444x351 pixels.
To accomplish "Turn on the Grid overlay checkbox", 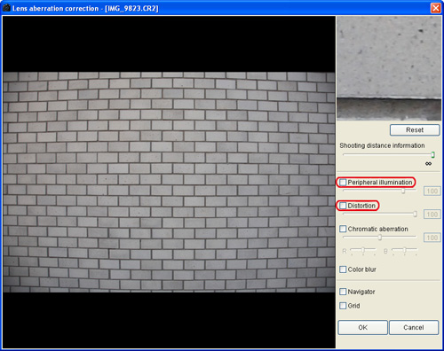I will (x=343, y=306).
